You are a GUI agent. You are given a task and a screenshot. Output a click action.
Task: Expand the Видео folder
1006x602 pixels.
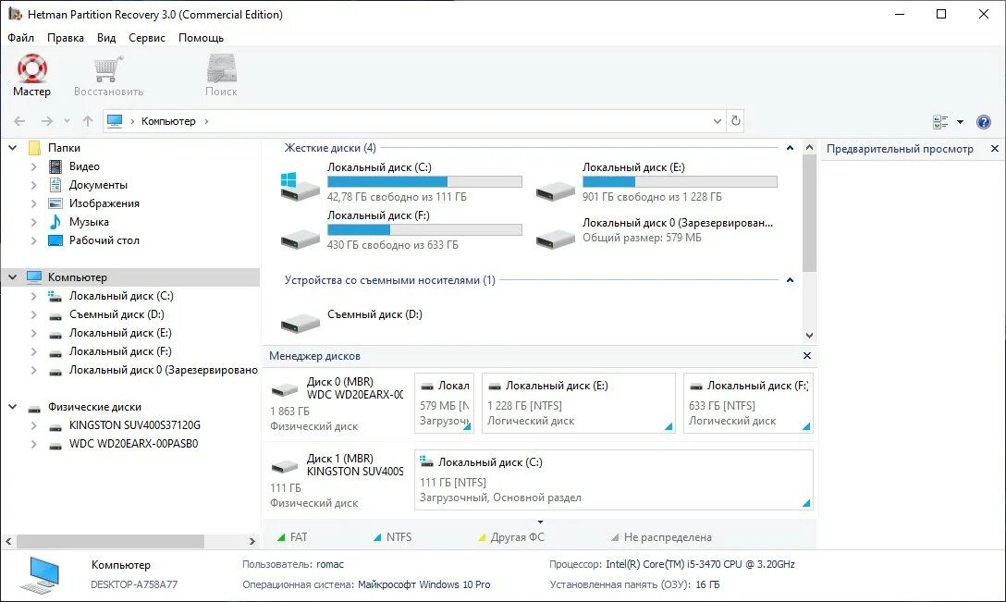(34, 166)
